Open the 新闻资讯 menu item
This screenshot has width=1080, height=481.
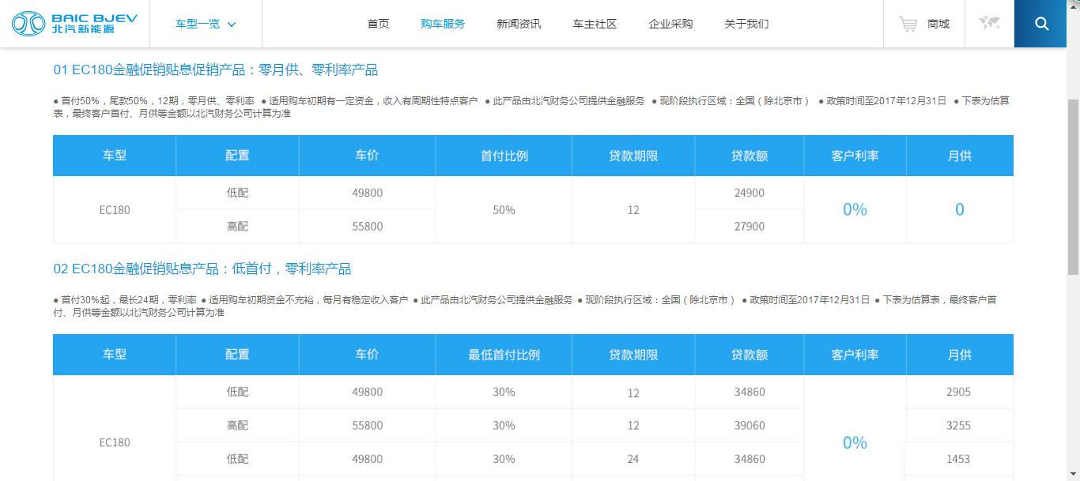pos(518,24)
